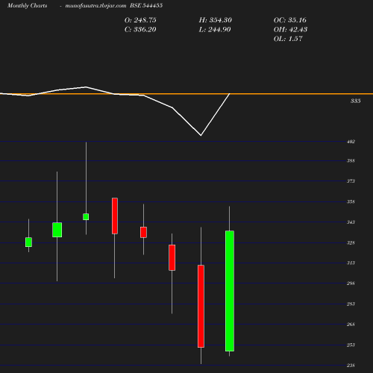Screen dimensions: 373x373
Task: Click the peak of the white indicator line
Action: click(86, 87)
